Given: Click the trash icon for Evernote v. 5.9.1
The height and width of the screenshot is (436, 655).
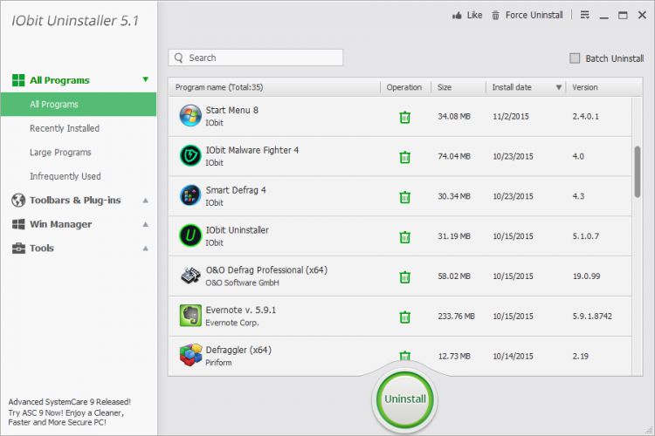Looking at the screenshot, I should [404, 317].
